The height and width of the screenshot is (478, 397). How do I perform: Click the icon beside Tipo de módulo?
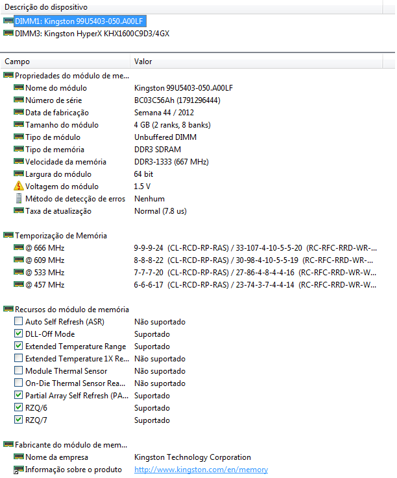[x=19, y=137]
